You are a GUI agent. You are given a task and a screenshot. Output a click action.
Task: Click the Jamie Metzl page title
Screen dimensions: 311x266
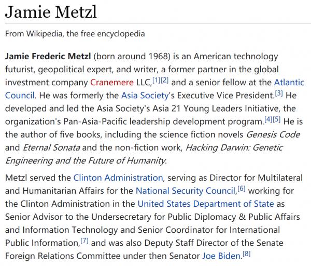pyautogui.click(x=51, y=12)
